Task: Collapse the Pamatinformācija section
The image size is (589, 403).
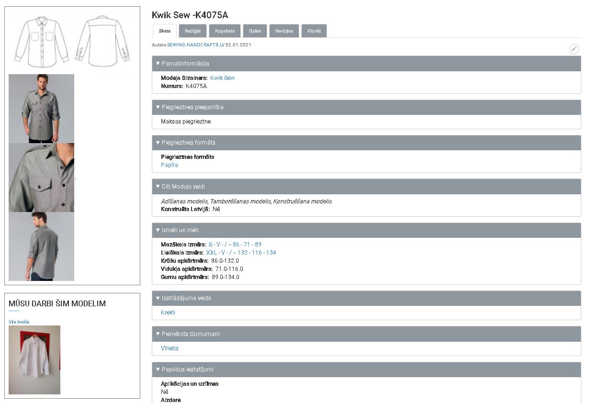Action: click(366, 64)
